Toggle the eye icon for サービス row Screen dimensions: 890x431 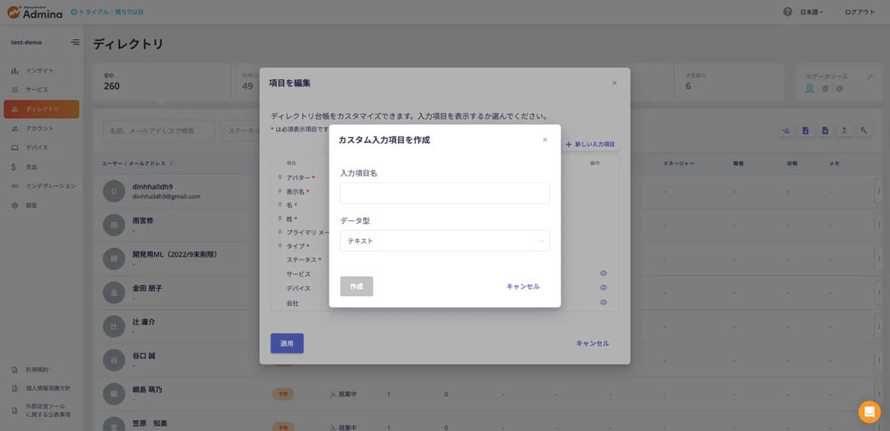tap(603, 274)
